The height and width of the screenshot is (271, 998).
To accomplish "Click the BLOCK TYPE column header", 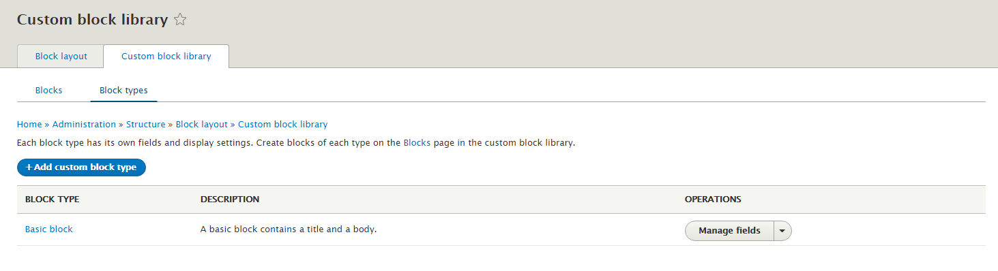I will 53,200.
